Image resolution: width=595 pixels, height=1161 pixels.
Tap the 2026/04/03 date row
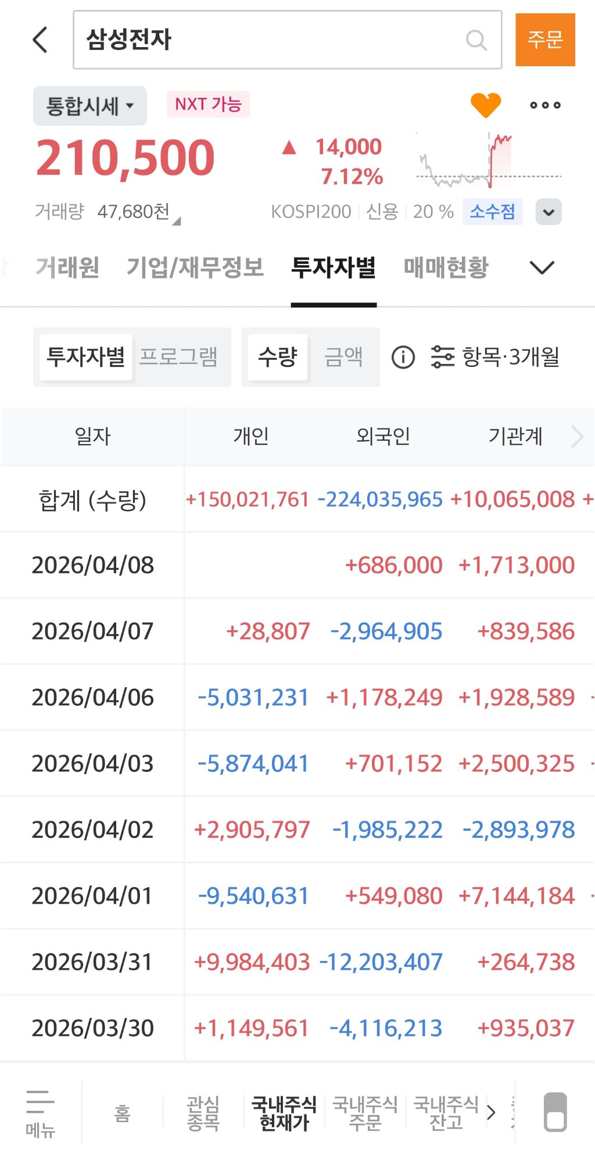(92, 763)
